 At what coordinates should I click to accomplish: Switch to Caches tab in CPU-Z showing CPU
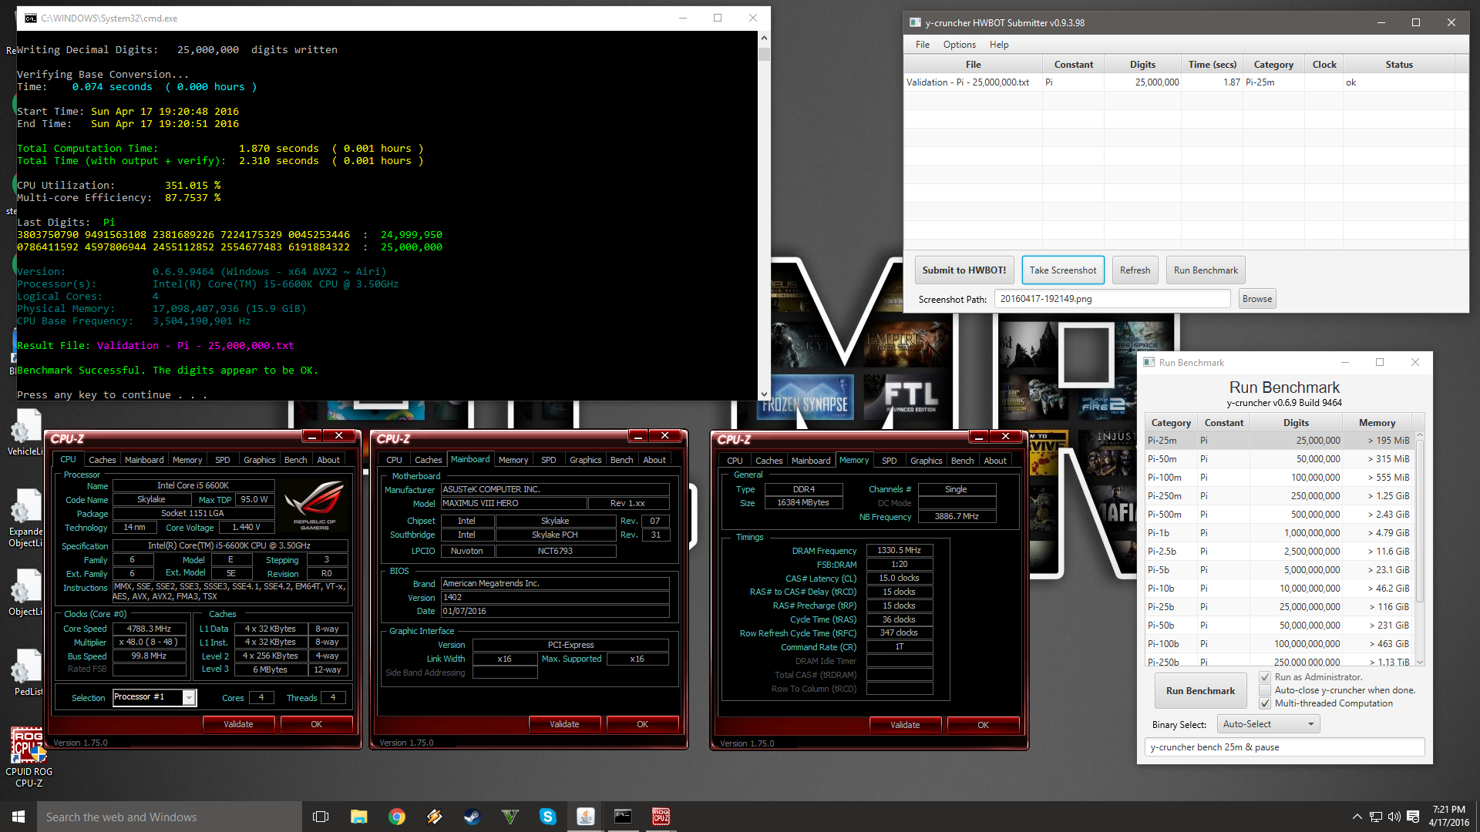[x=102, y=460]
